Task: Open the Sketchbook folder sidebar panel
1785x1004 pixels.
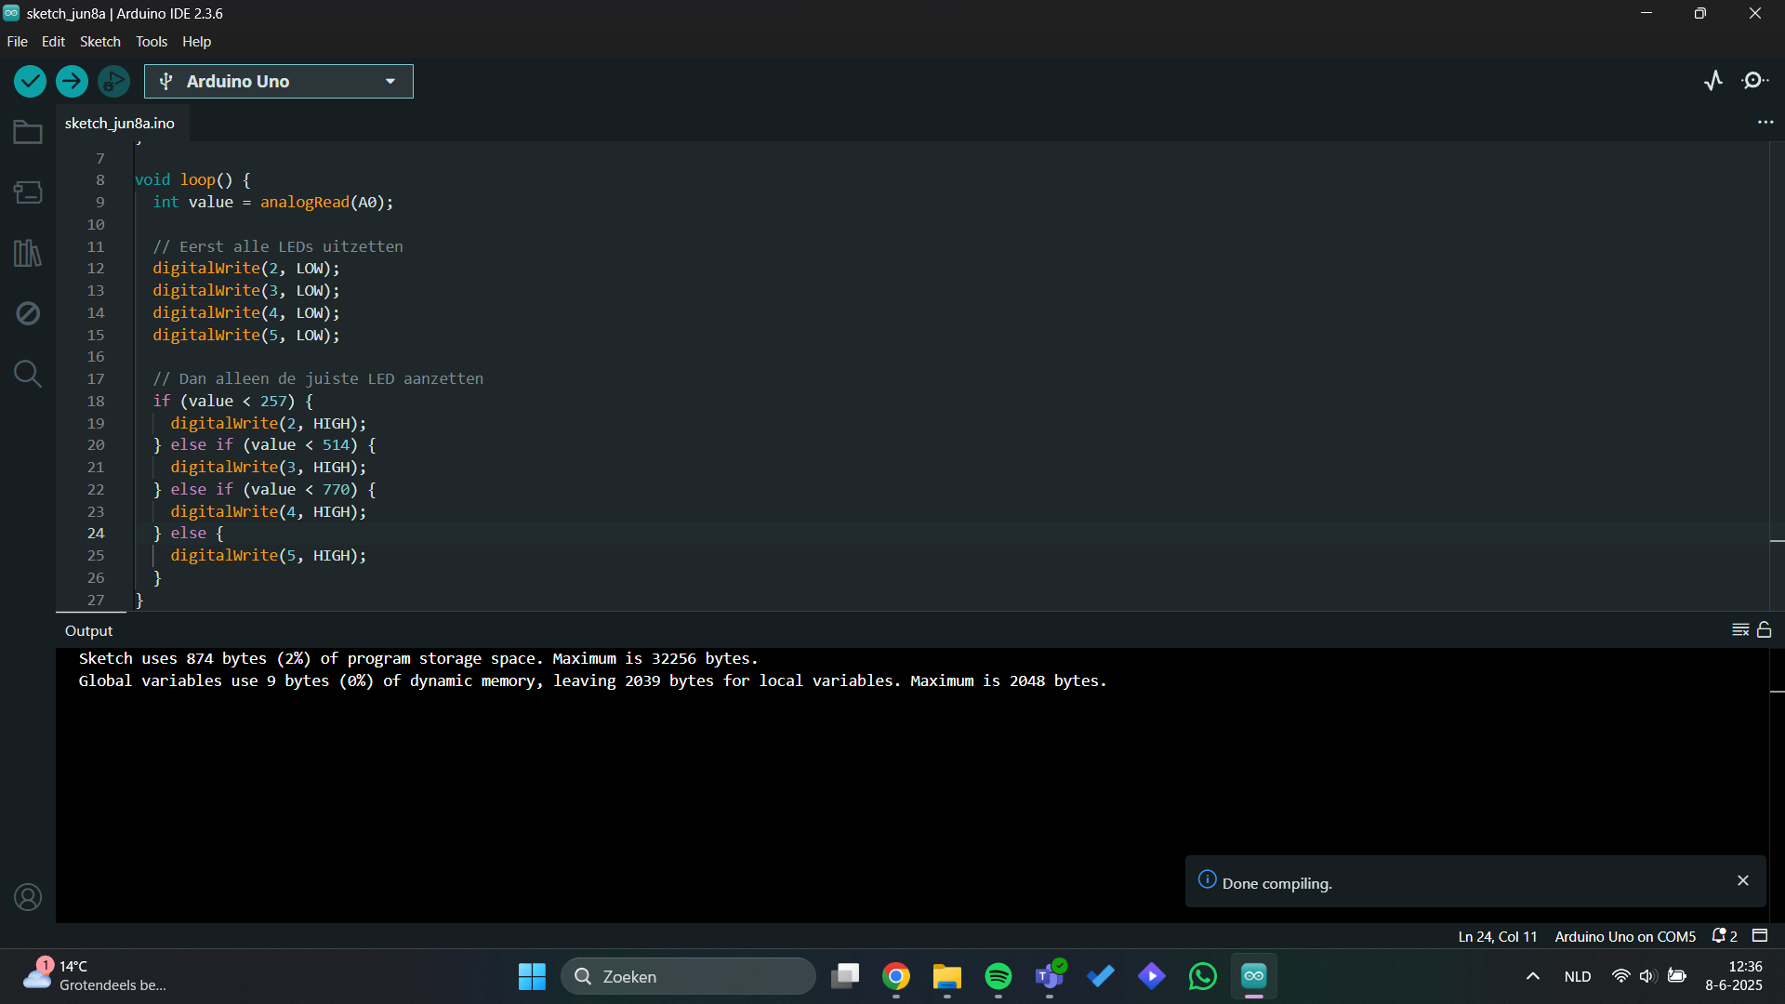Action: click(28, 133)
